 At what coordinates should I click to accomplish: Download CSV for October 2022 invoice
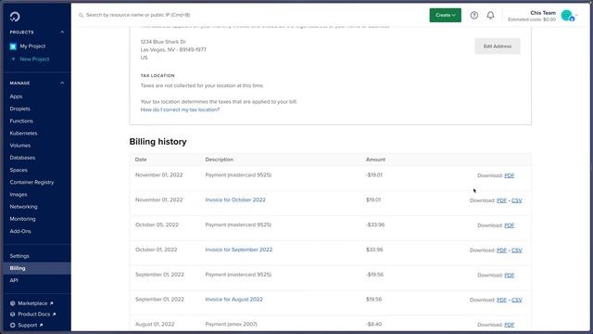[517, 200]
